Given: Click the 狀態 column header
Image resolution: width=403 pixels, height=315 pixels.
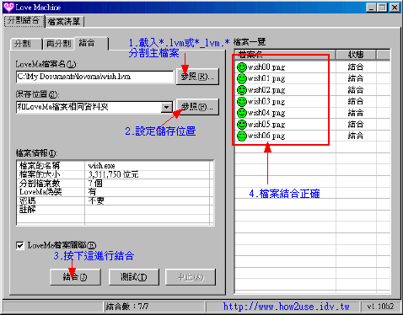Looking at the screenshot, I should (356, 55).
